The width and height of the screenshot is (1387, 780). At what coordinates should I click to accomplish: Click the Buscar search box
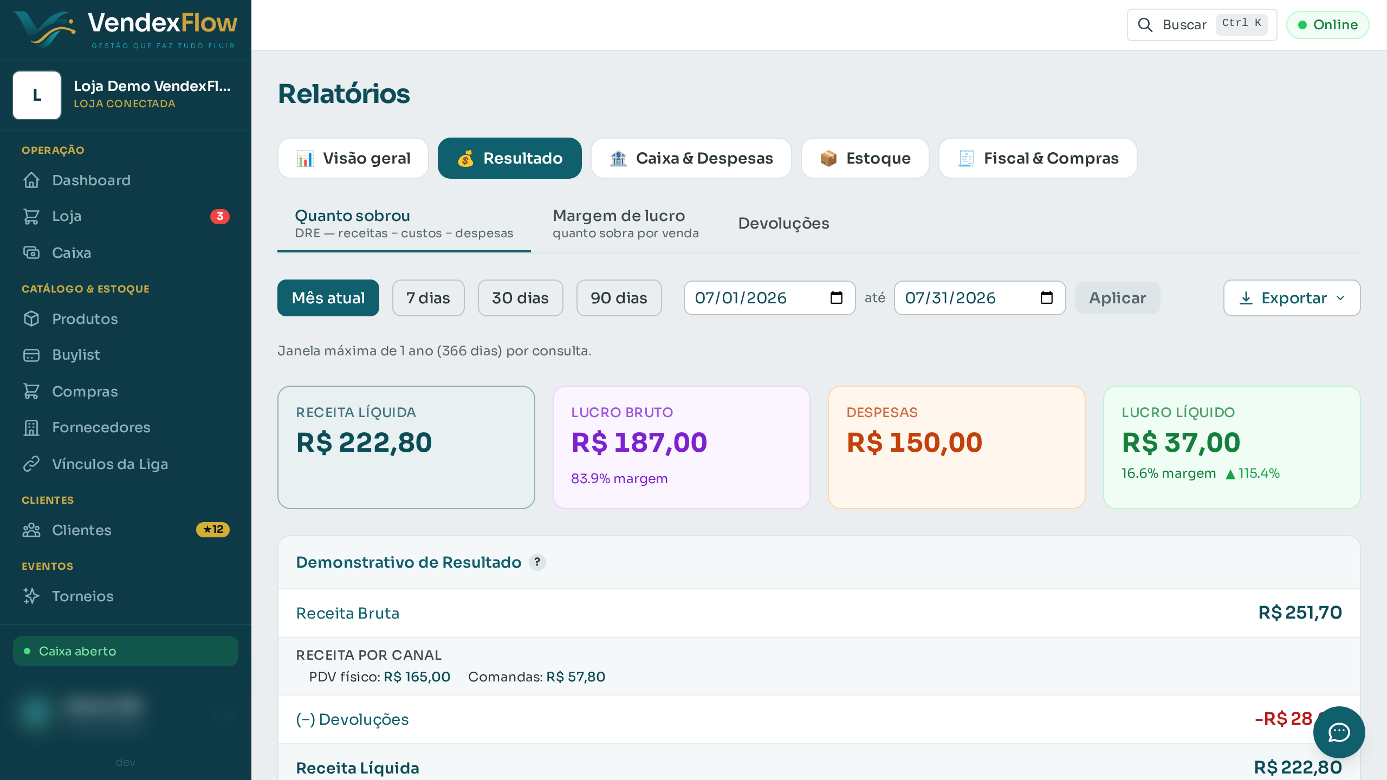[x=1202, y=25]
